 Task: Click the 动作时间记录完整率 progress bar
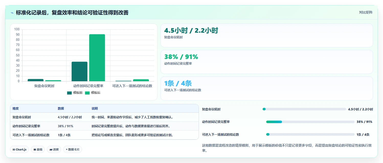pyautogui.click(x=310, y=122)
